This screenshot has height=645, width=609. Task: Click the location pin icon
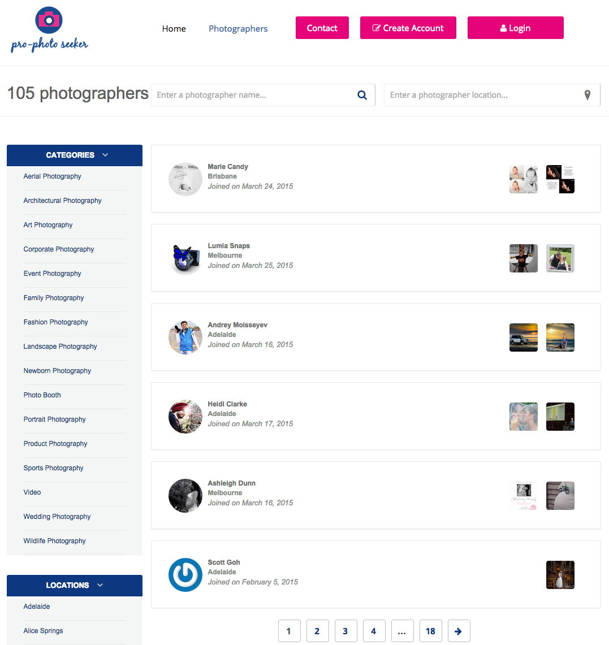click(587, 95)
